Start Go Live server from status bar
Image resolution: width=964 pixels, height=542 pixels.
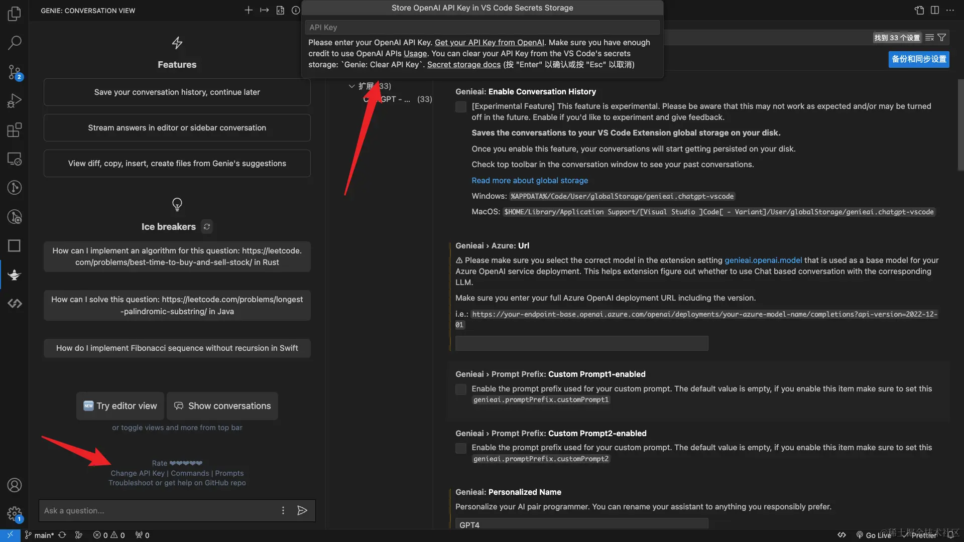coord(874,535)
